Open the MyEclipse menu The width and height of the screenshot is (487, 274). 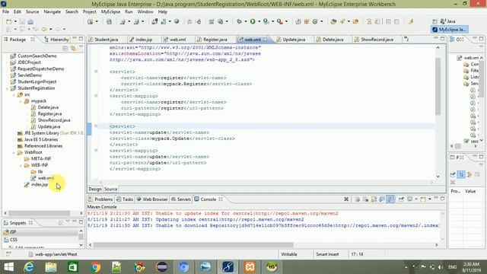(110, 12)
